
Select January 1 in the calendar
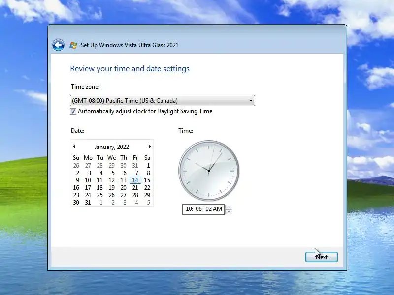[148, 166]
